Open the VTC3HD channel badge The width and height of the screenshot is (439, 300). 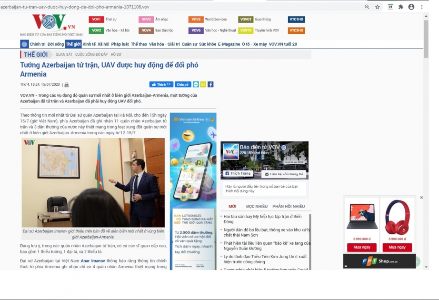[296, 30]
